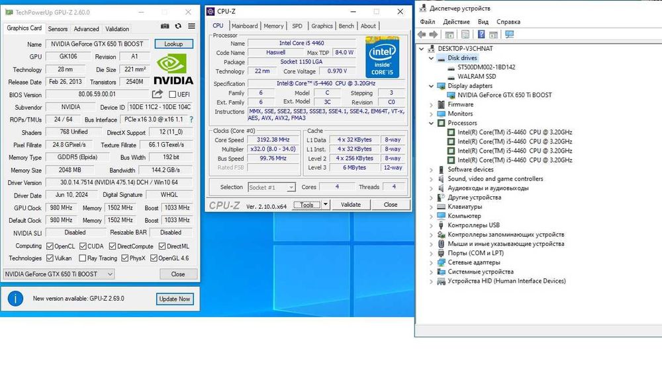Expand the Monitors node
662x372 pixels.
coord(431,114)
